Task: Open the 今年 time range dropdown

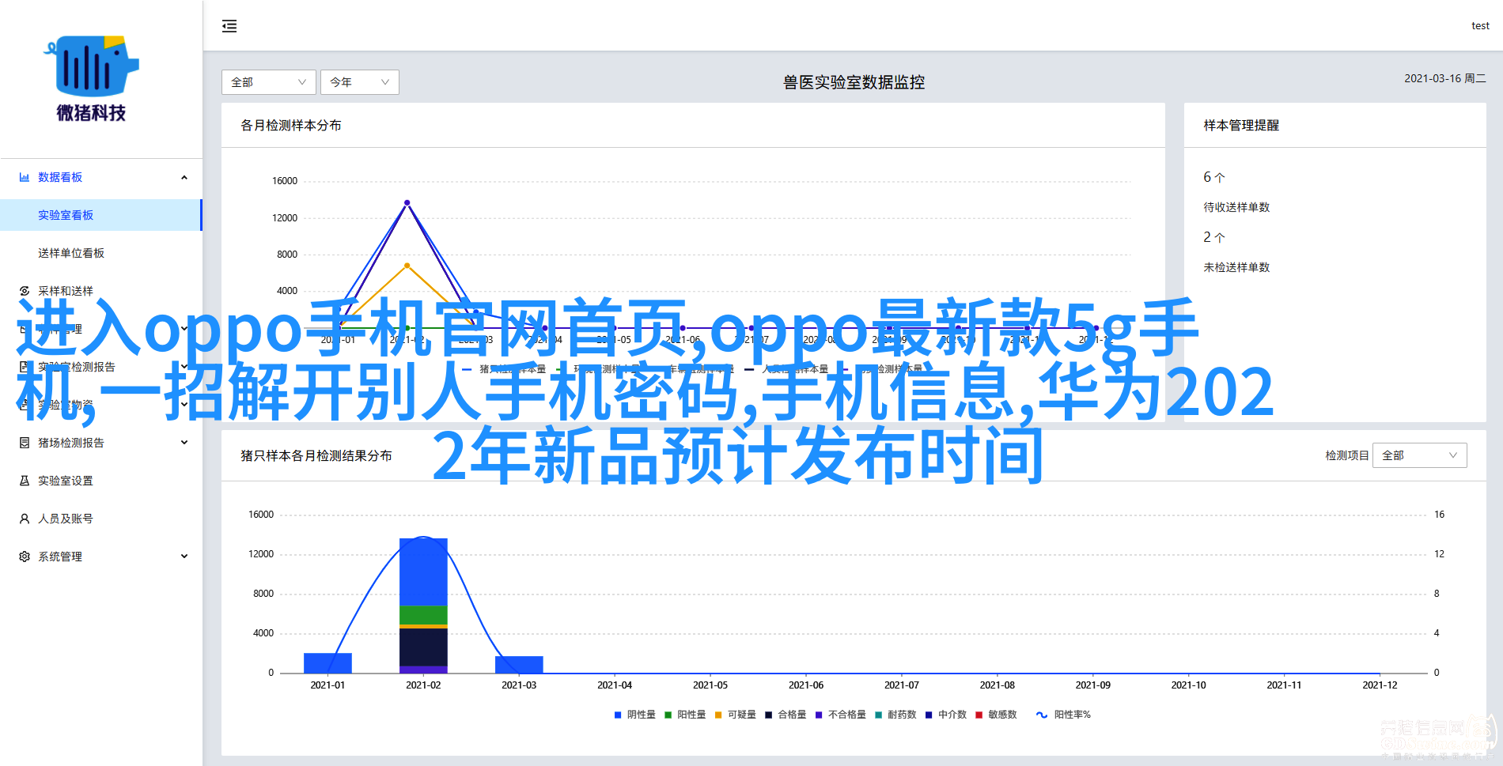Action: 360,82
